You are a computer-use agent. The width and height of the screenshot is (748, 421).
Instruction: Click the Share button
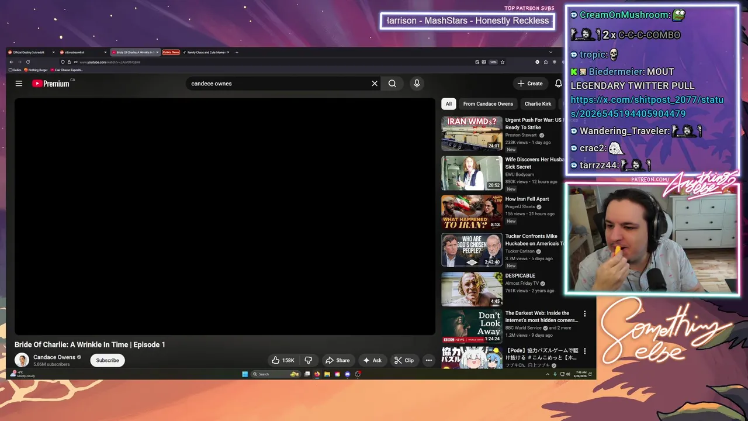pyautogui.click(x=337, y=360)
